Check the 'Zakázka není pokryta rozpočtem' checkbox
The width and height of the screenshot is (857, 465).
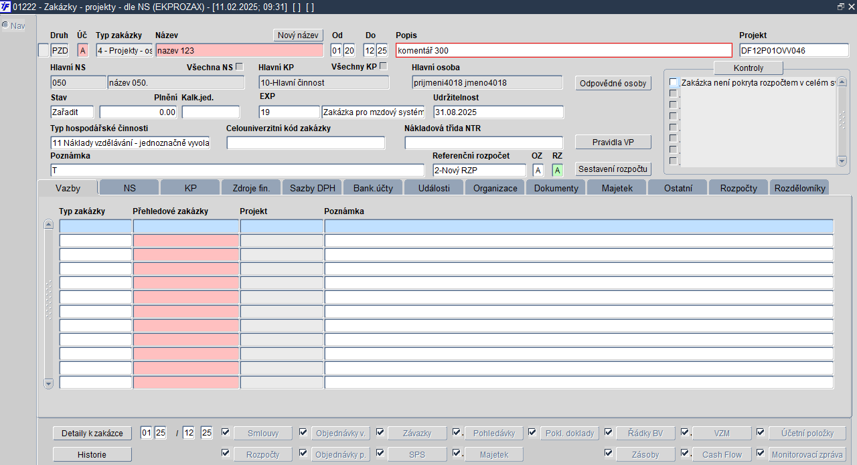point(674,82)
